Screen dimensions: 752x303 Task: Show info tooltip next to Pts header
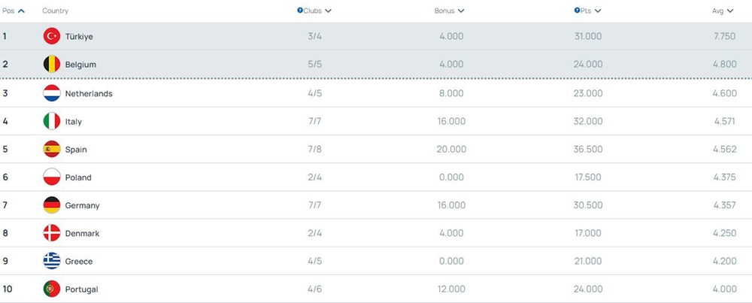point(577,11)
